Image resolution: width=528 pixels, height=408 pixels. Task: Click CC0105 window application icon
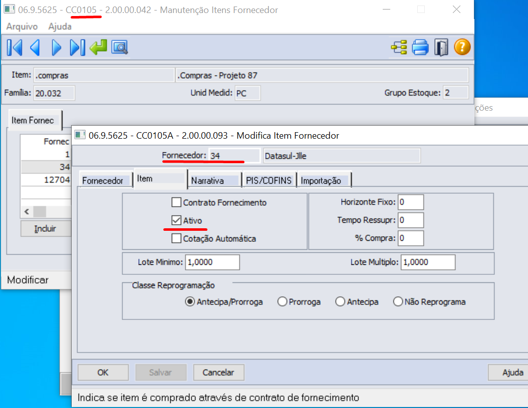click(9, 9)
